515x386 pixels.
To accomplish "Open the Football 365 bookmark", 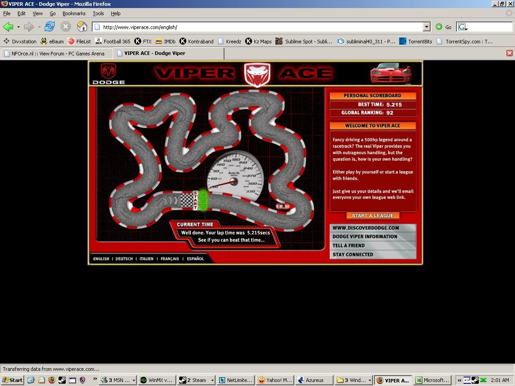I will tap(113, 42).
